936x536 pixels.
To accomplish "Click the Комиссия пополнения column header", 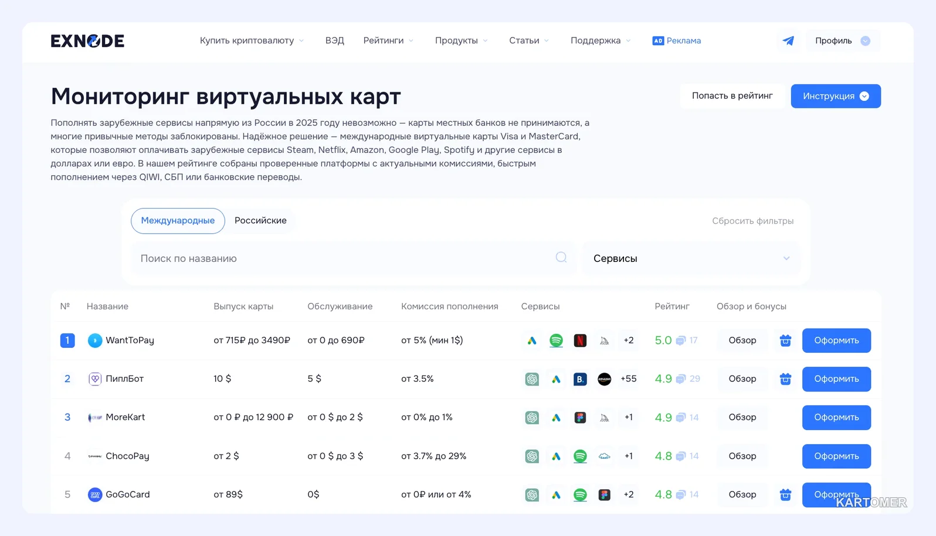I will (x=449, y=306).
